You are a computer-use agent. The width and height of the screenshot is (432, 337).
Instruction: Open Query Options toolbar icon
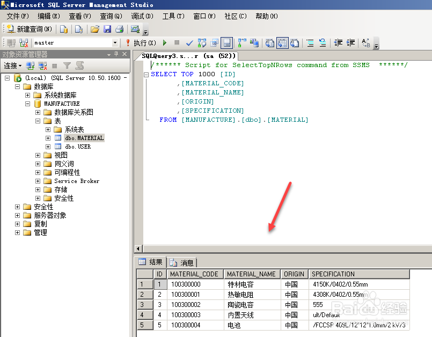click(x=214, y=43)
